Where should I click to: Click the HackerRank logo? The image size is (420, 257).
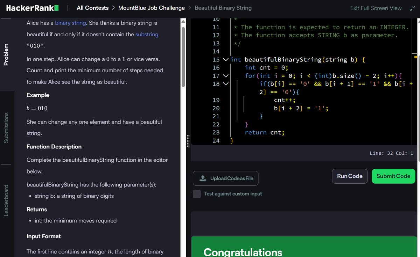[32, 8]
